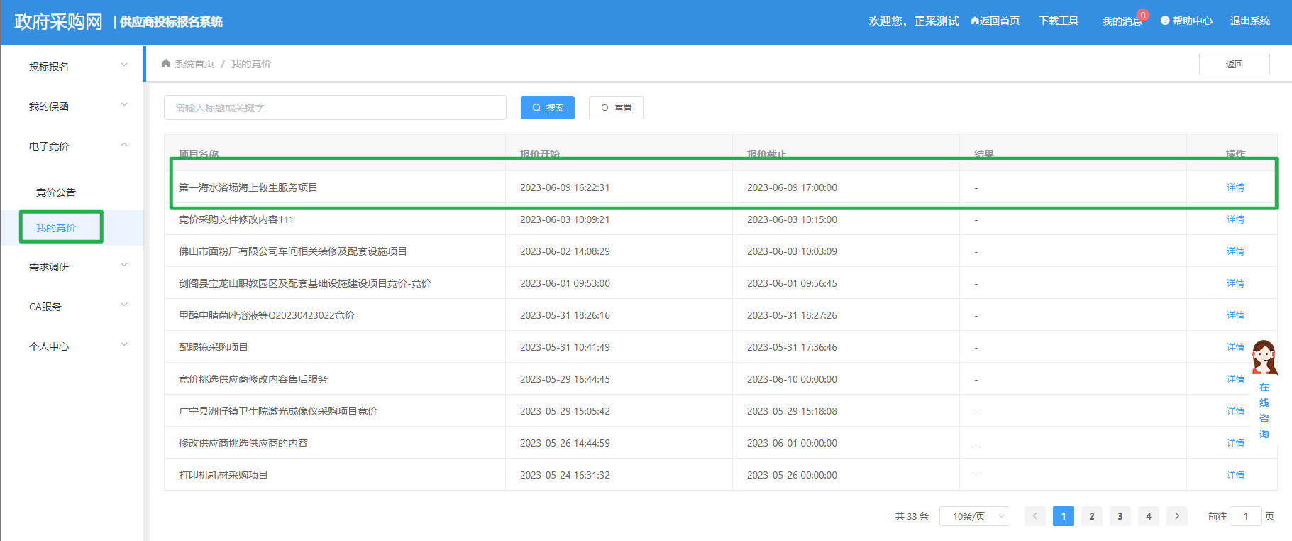Go to next page arrow
The height and width of the screenshot is (541, 1292).
(1176, 516)
